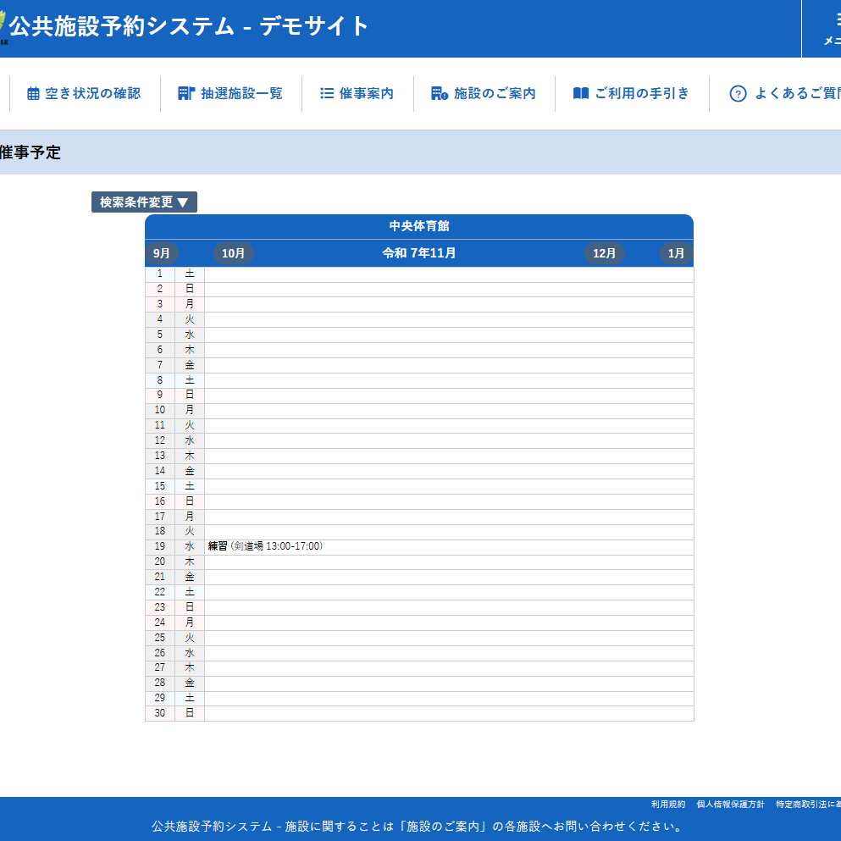
Task: Jump to the 12月 month view
Action: point(604,253)
